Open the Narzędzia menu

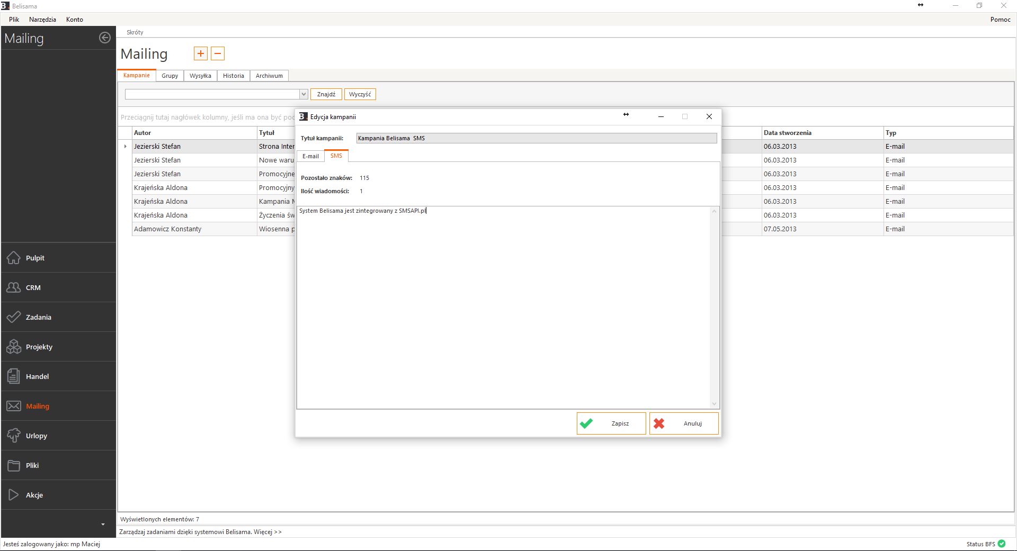pyautogui.click(x=42, y=20)
